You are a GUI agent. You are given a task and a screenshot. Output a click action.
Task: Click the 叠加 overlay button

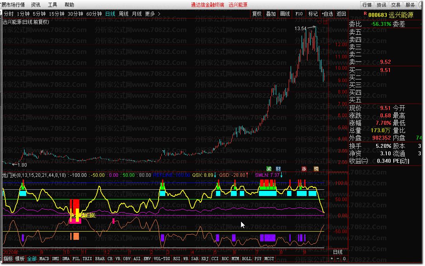click(271, 14)
